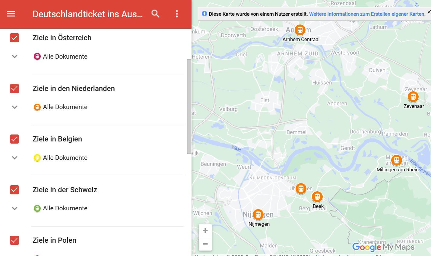Expand the Österreich Alle Dokumente list
The width and height of the screenshot is (431, 256).
click(x=14, y=57)
